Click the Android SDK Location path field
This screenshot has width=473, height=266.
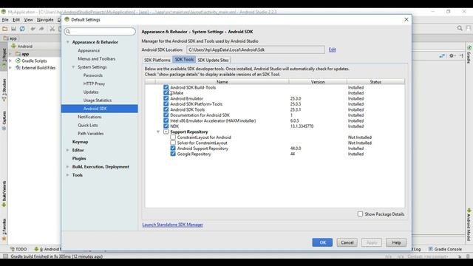[256, 50]
